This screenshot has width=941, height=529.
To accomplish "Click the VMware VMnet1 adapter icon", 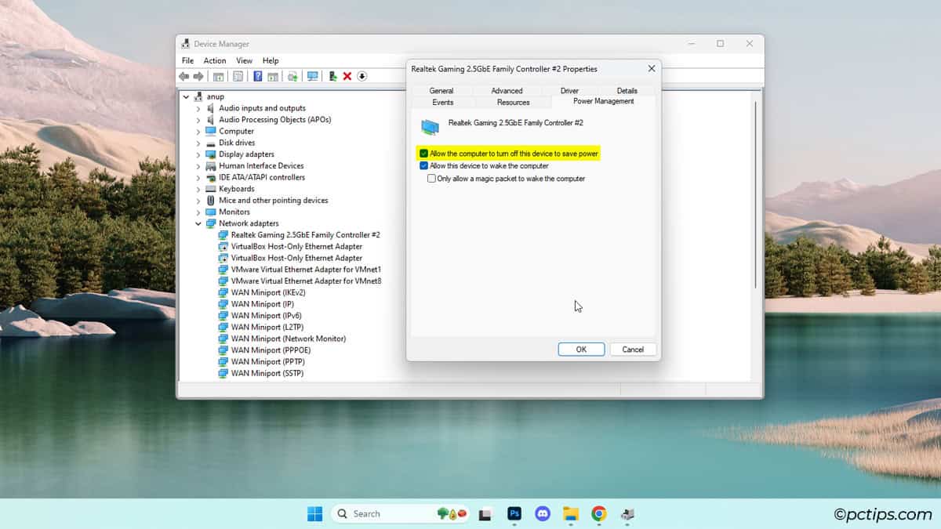I will [223, 270].
